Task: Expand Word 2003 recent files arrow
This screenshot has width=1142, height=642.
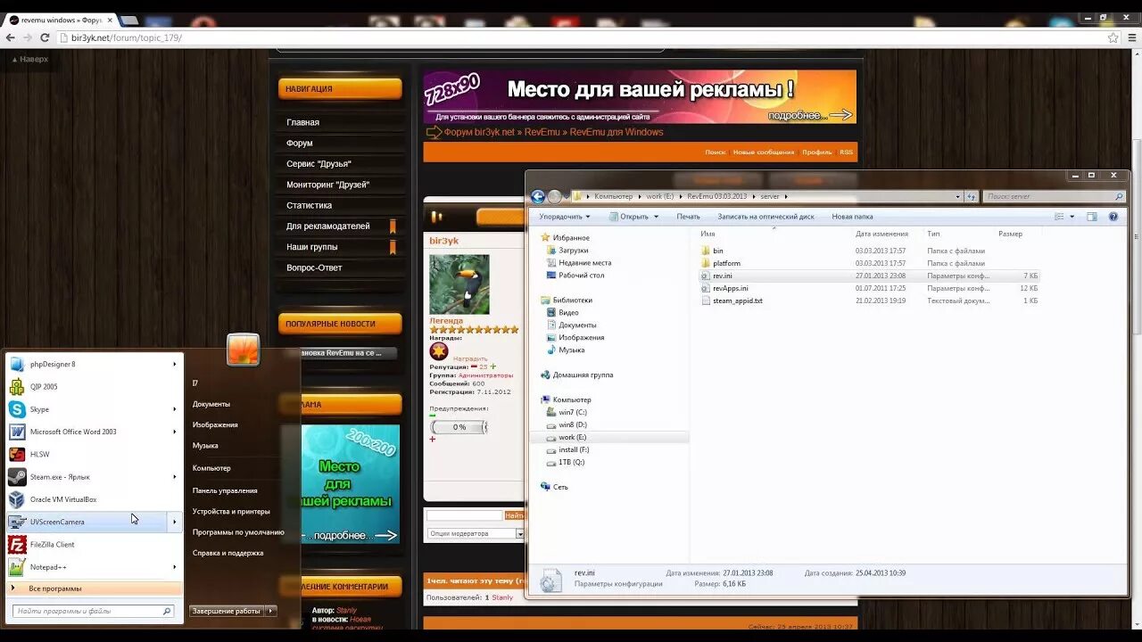Action: click(x=175, y=432)
